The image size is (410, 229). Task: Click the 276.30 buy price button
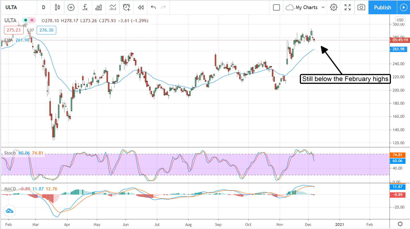(46, 30)
